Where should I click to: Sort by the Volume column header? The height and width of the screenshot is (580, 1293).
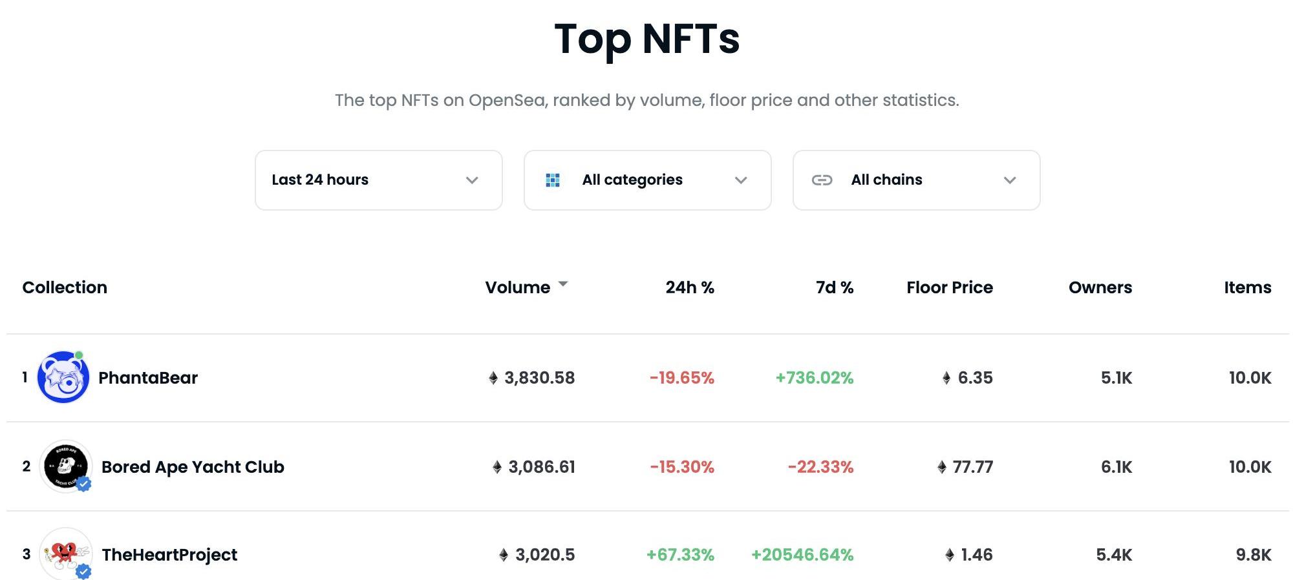[x=517, y=287]
